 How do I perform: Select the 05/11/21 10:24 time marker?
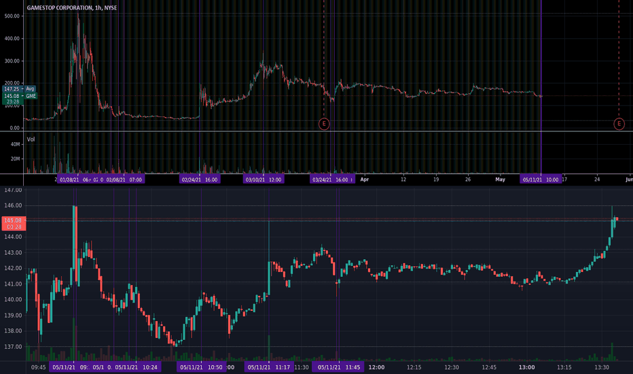coord(137,367)
